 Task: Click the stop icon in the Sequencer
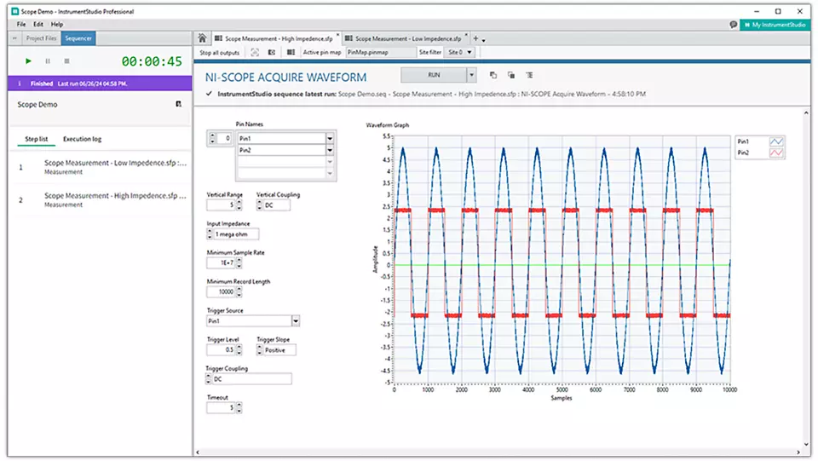67,61
